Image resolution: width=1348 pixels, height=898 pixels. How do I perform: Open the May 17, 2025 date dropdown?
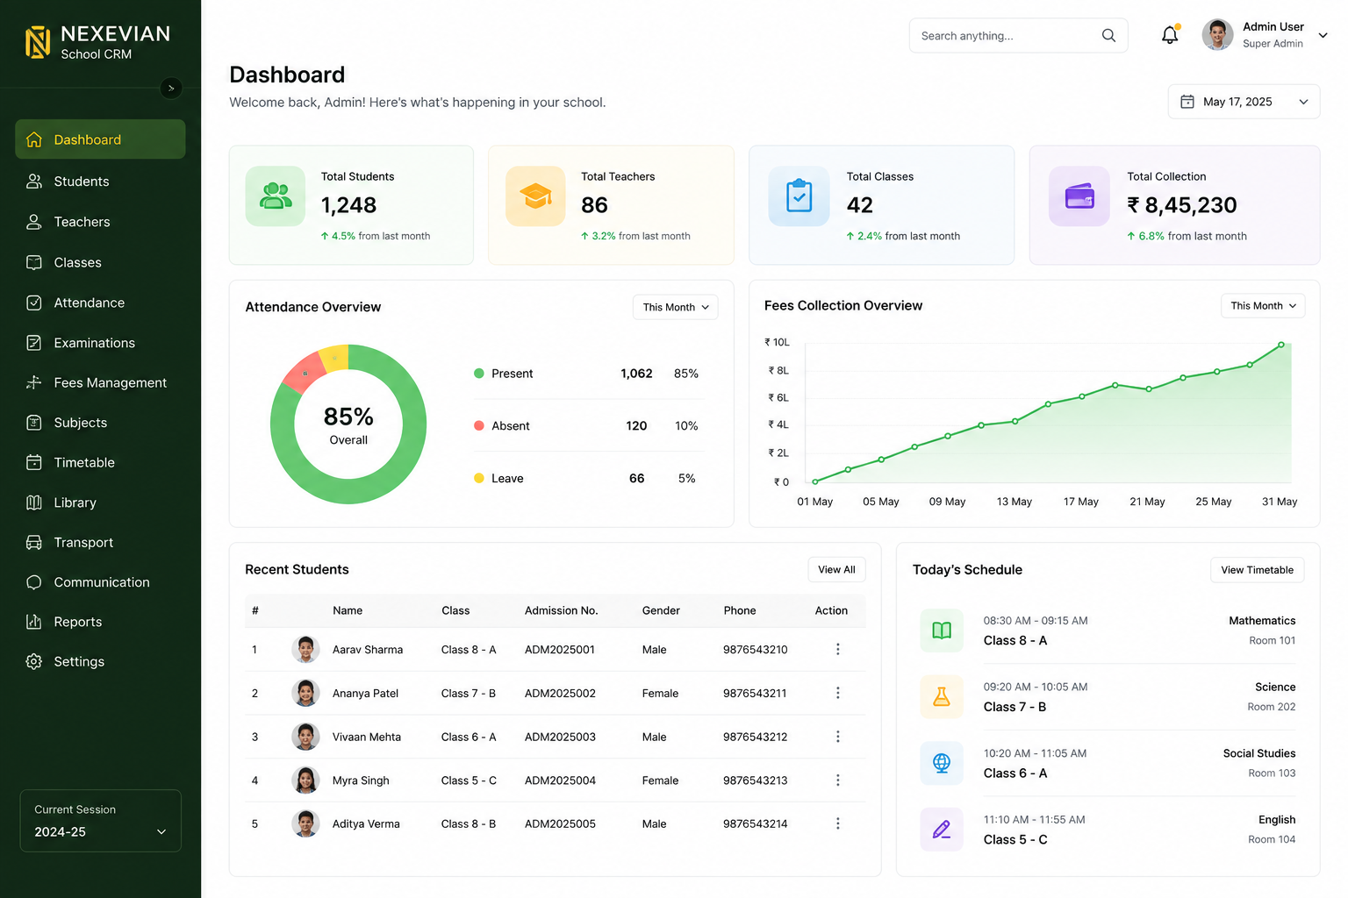click(1244, 102)
